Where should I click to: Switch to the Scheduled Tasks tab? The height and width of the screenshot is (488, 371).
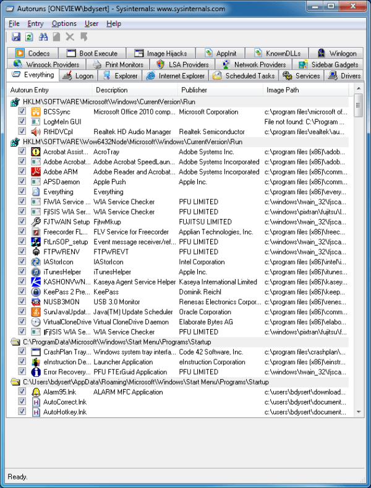244,75
